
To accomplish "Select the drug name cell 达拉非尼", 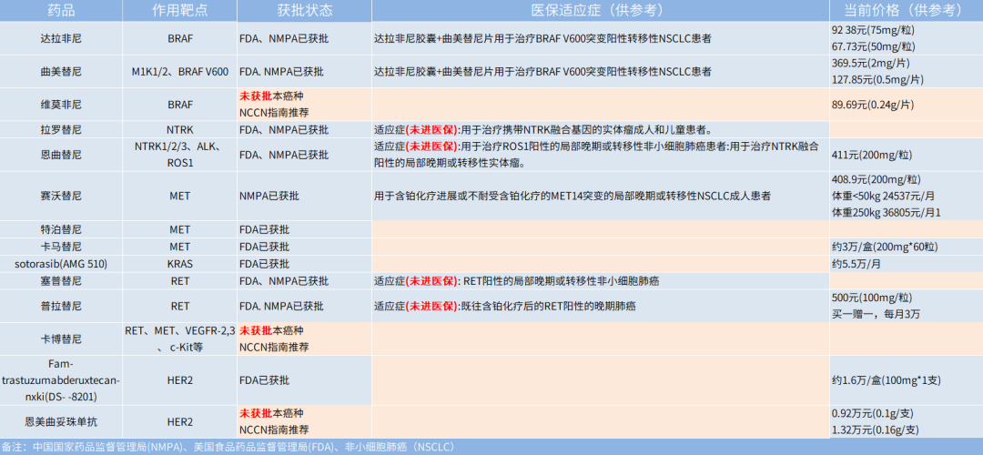I will pyautogui.click(x=61, y=38).
